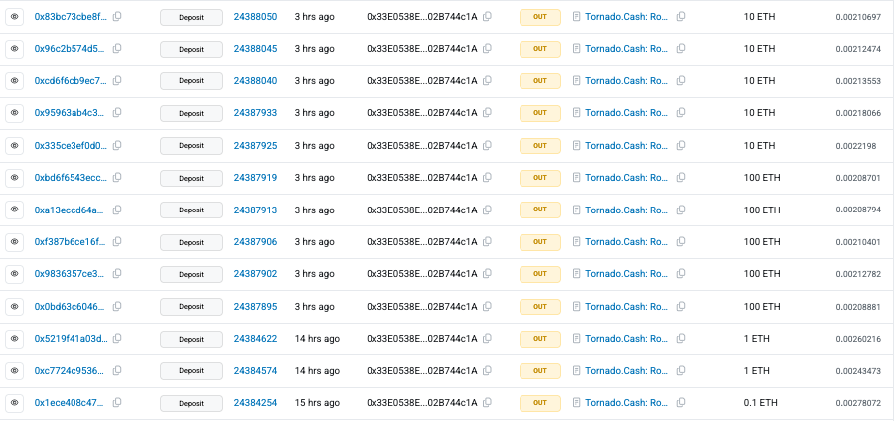This screenshot has height=421, width=894.
Task: Open block 24387925
Action: (x=255, y=146)
